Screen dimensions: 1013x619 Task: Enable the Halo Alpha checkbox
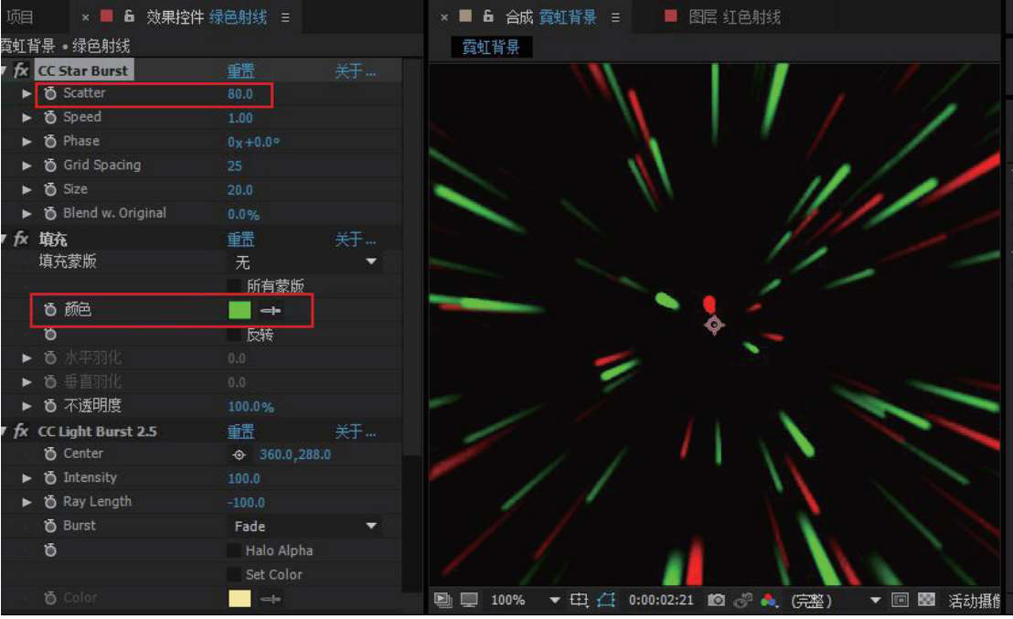[234, 550]
